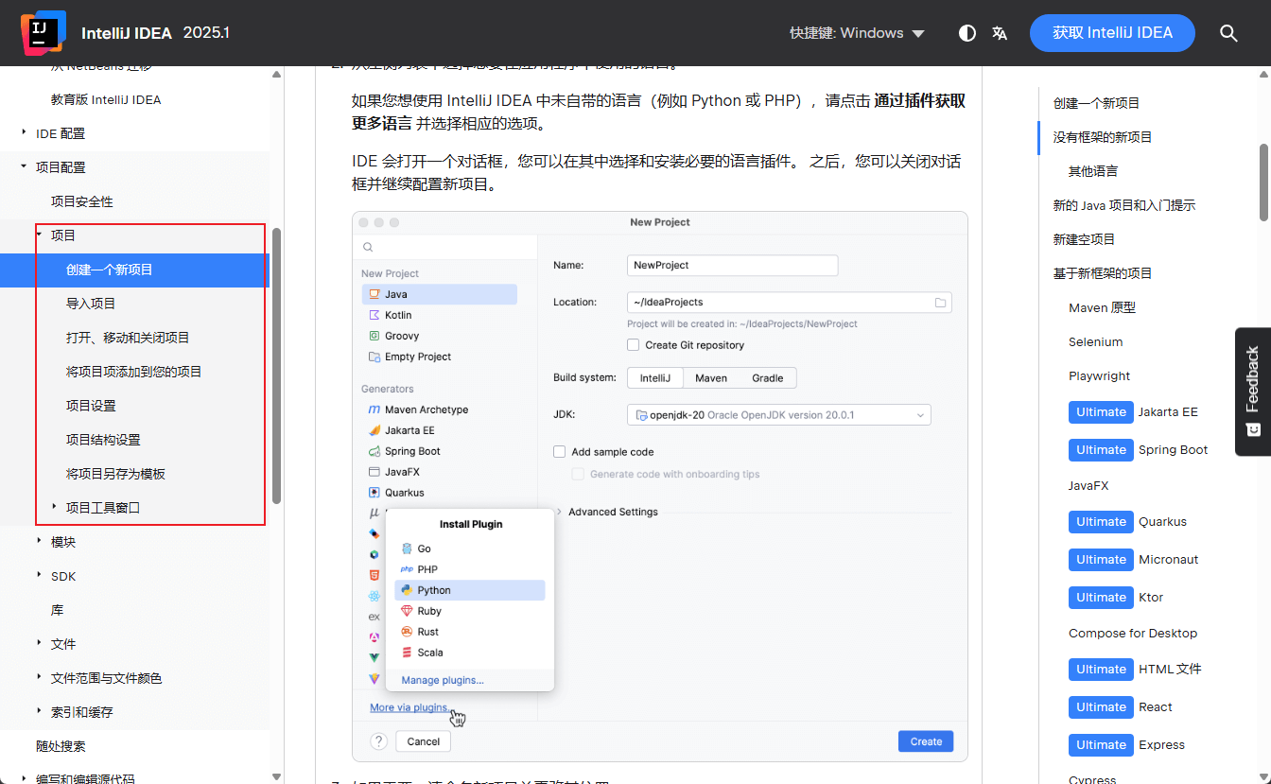Click the IntelliJ IDEA logo icon
The image size is (1271, 784).
pyautogui.click(x=43, y=32)
